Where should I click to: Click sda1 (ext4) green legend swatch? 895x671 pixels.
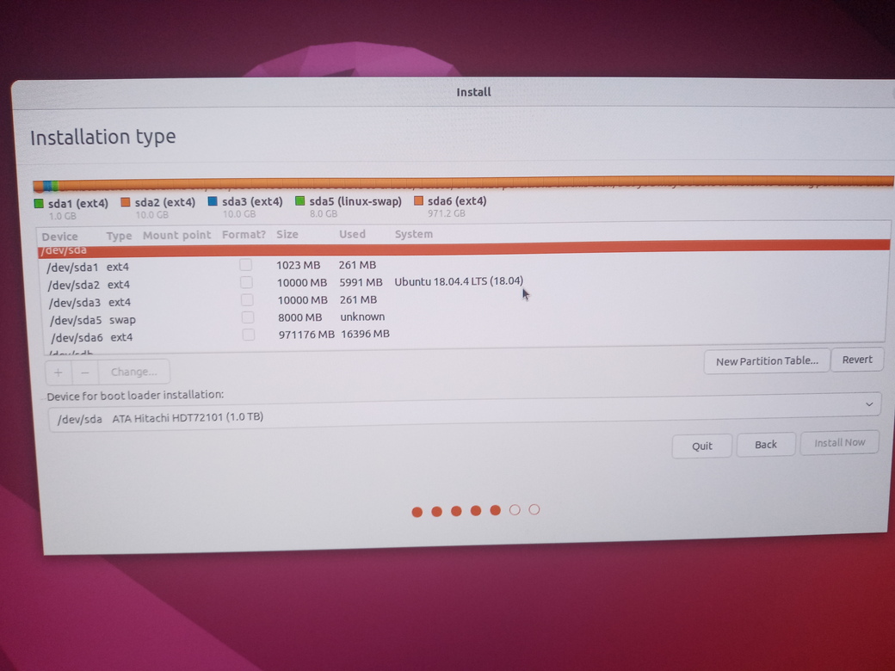(39, 203)
